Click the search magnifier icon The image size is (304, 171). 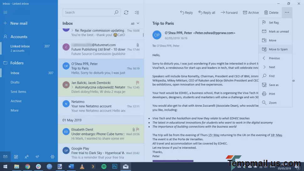pyautogui.click(x=116, y=13)
